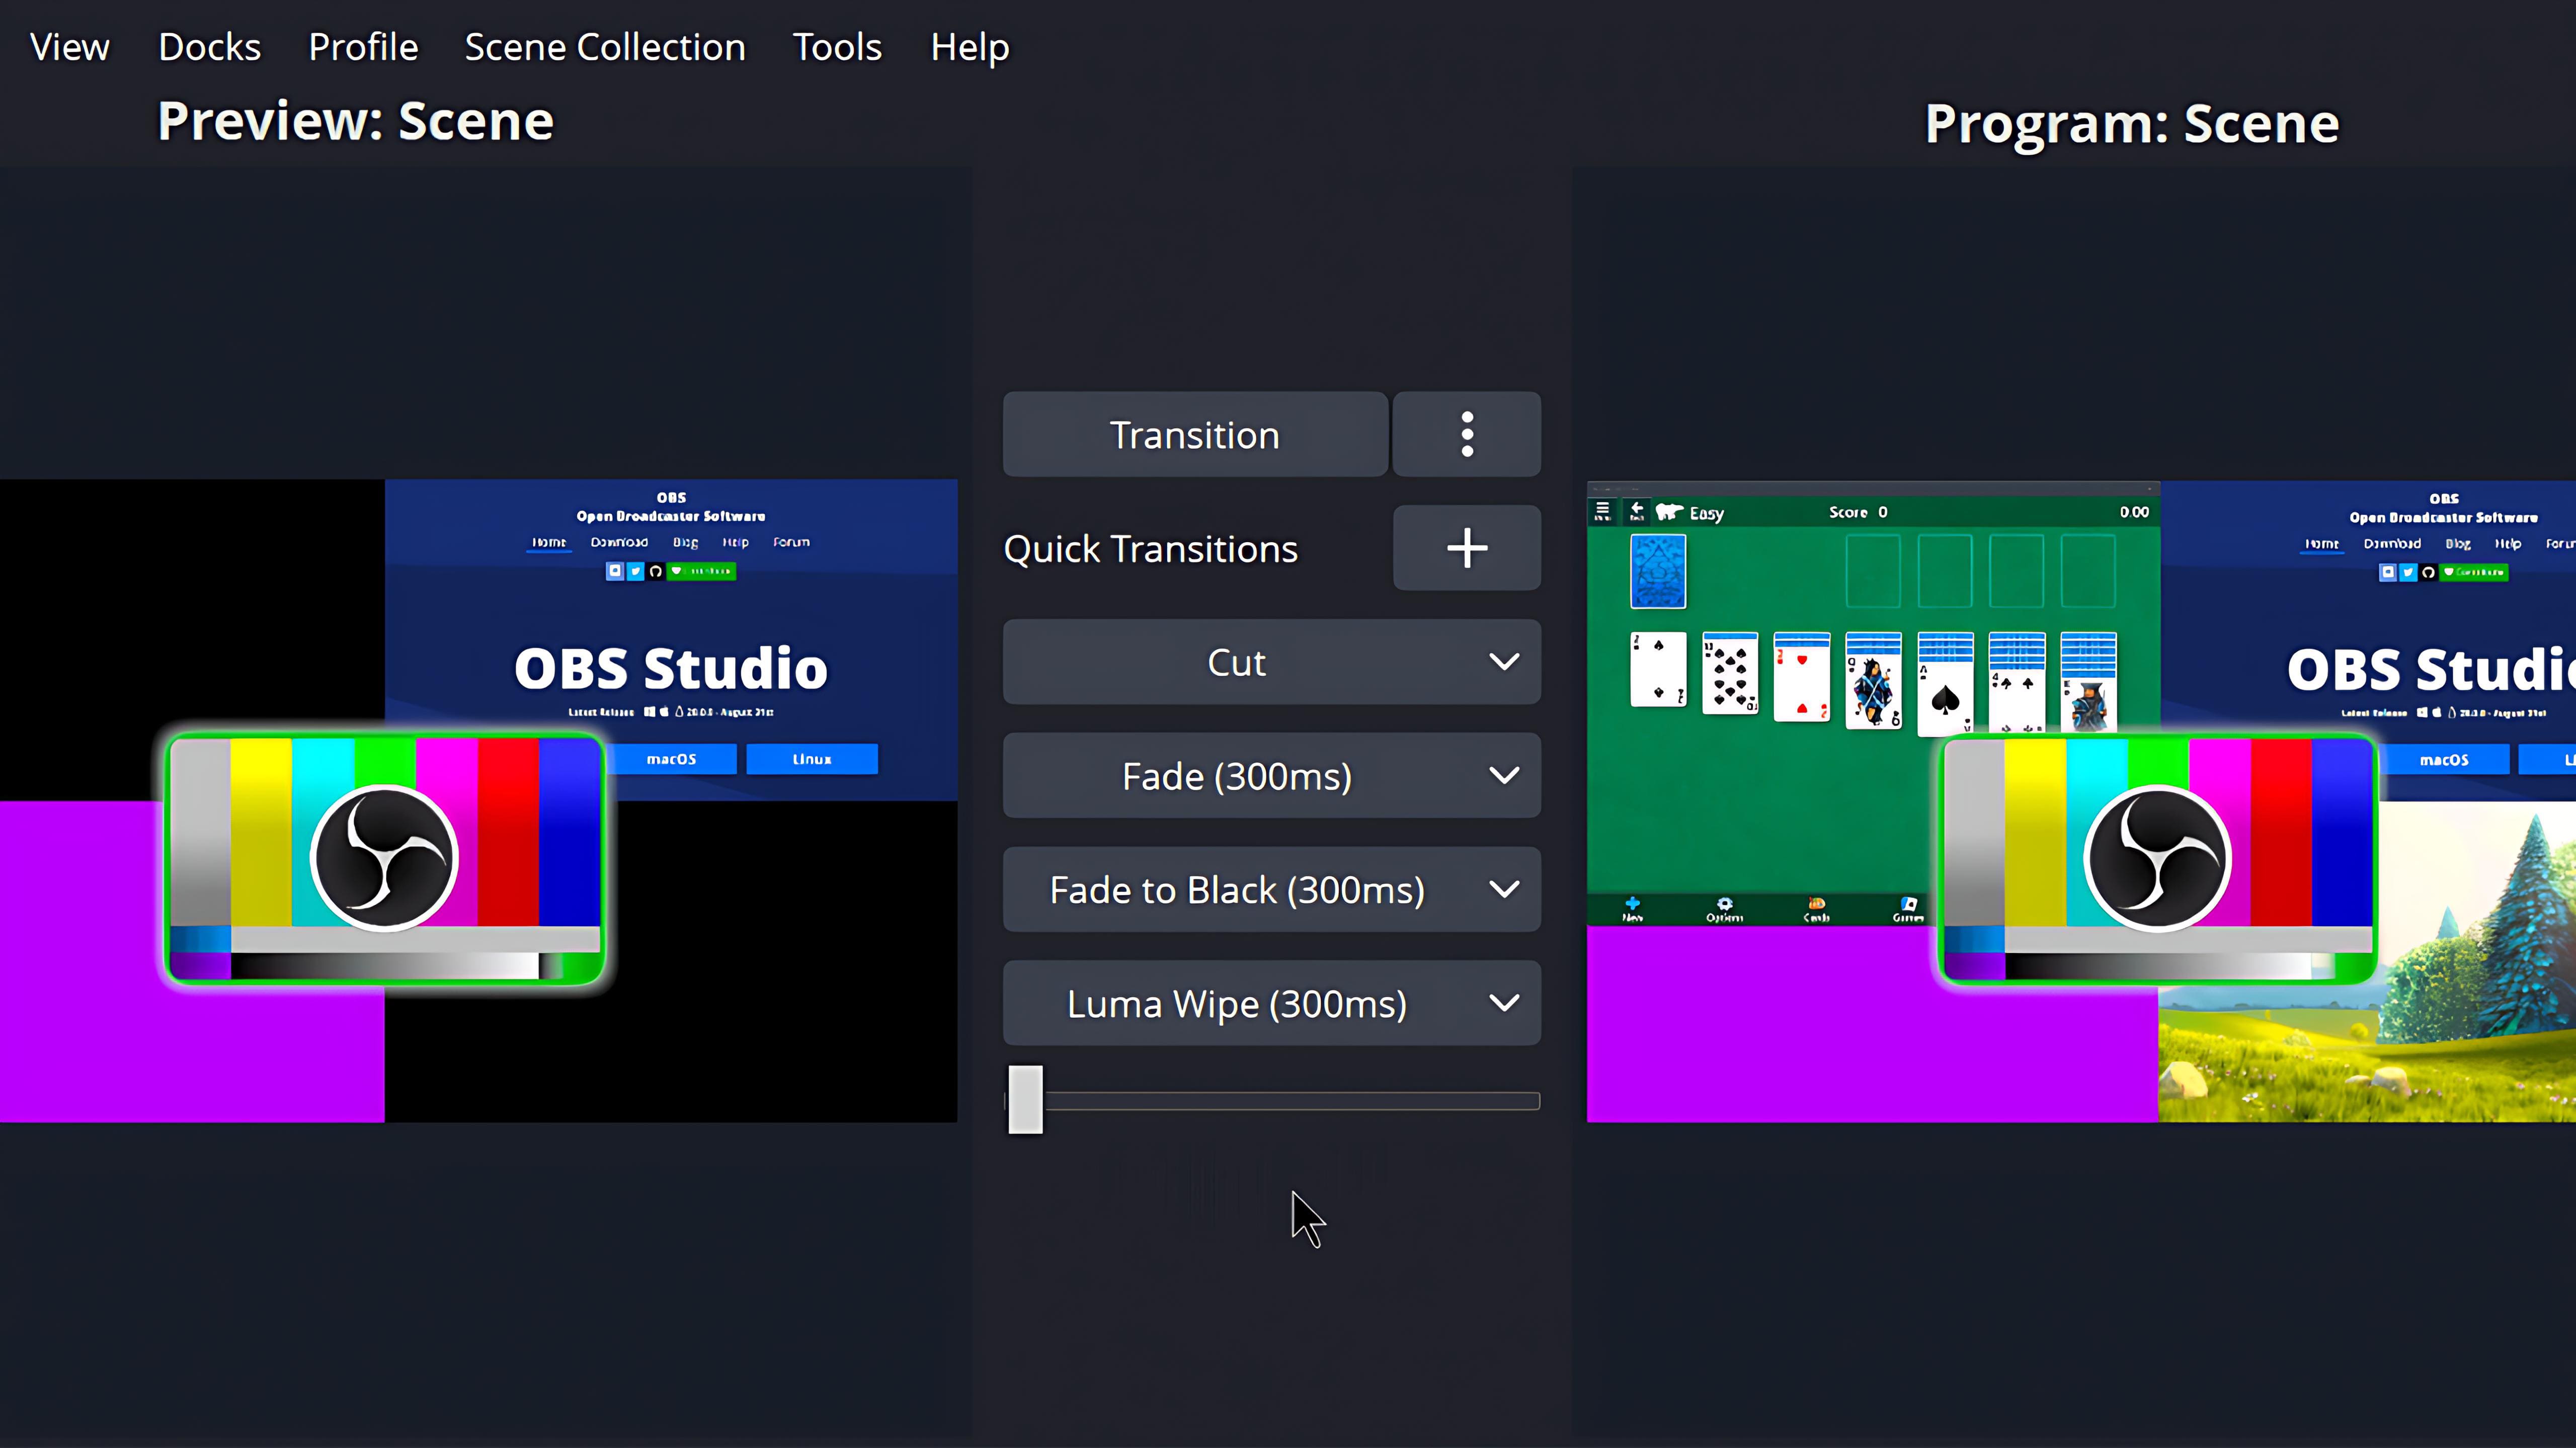Open the Docks menu
Image resolution: width=2576 pixels, height=1448 pixels.
(209, 47)
